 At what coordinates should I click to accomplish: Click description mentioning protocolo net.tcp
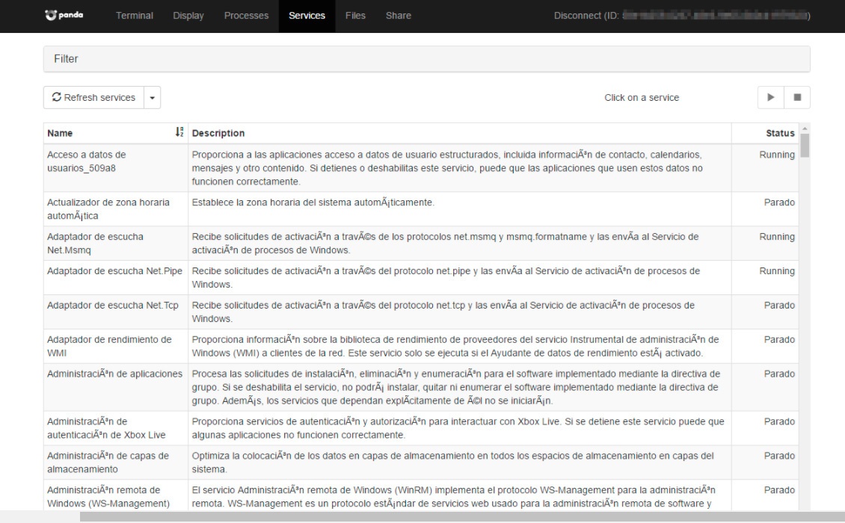point(443,312)
